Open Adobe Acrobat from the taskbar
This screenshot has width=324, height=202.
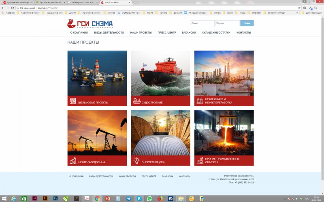(87, 199)
